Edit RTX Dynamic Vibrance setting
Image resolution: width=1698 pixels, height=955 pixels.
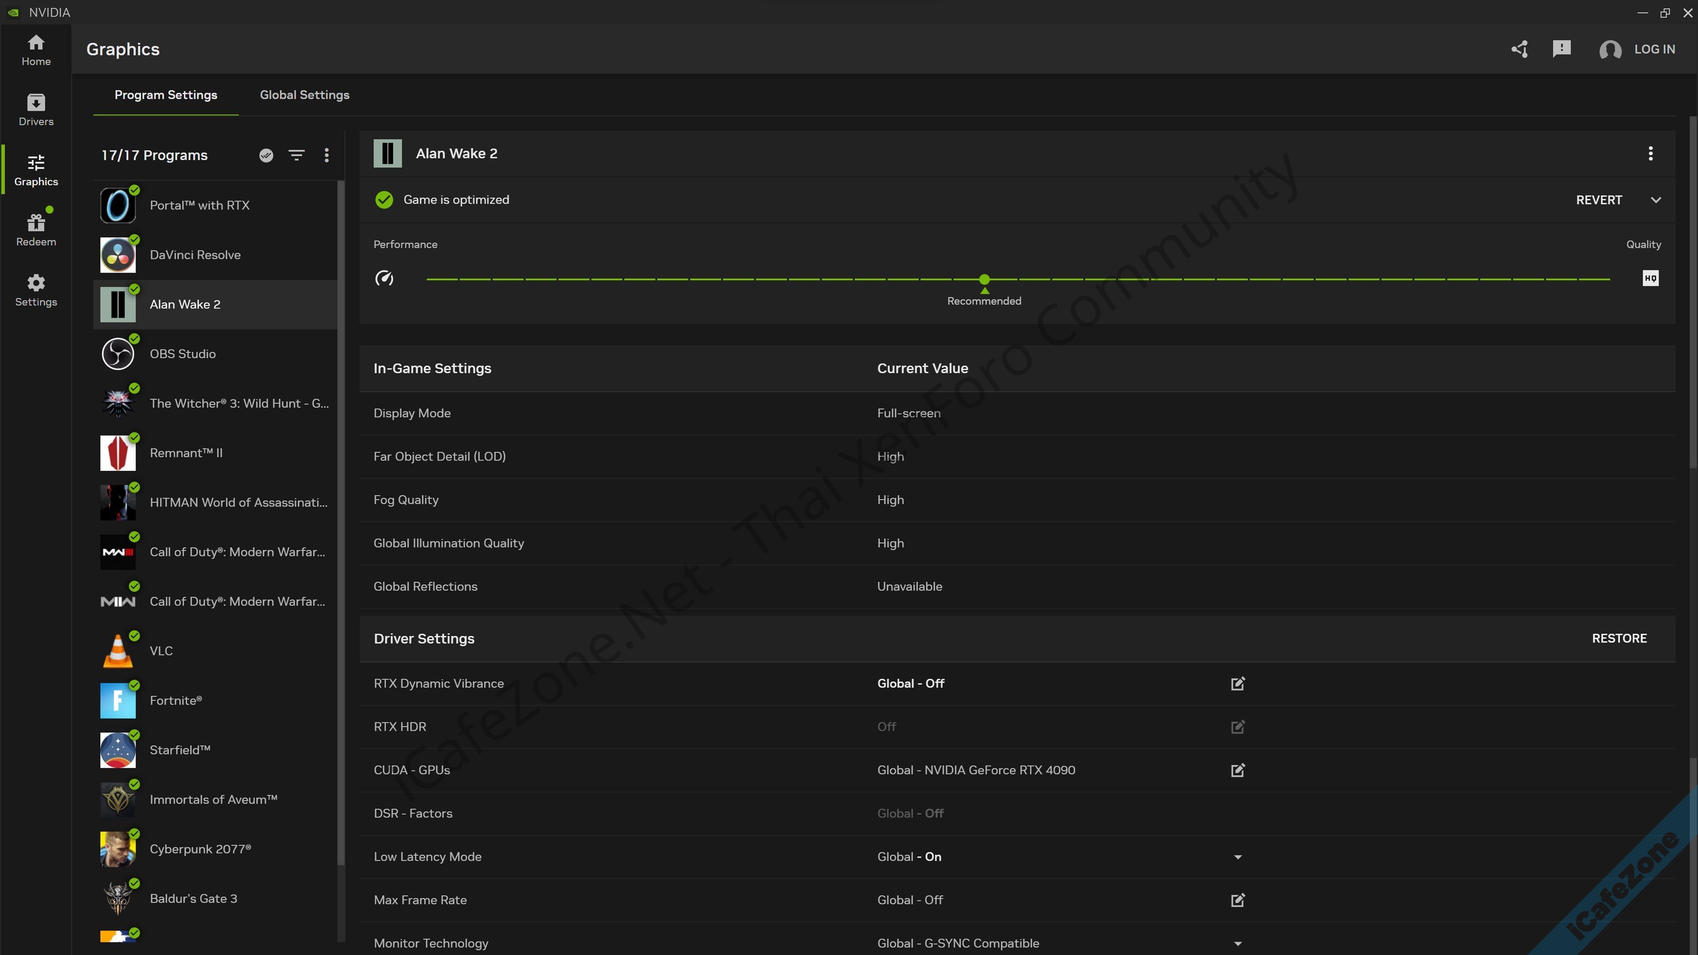pos(1237,684)
